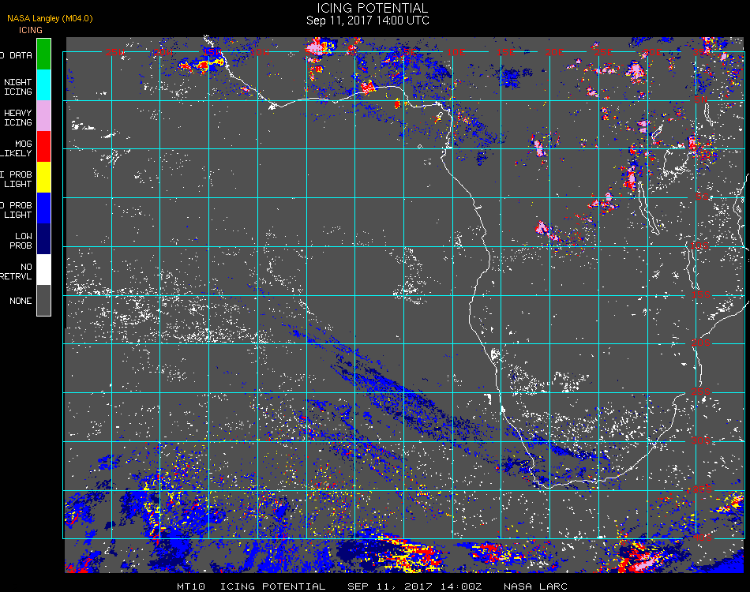Click the pink HEAVY ICING legend swatch
Image resolution: width=750 pixels, height=592 pixels.
coord(43,116)
